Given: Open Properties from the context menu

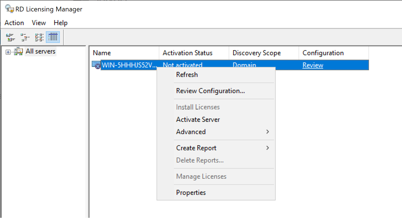Looking at the screenshot, I should point(191,193).
